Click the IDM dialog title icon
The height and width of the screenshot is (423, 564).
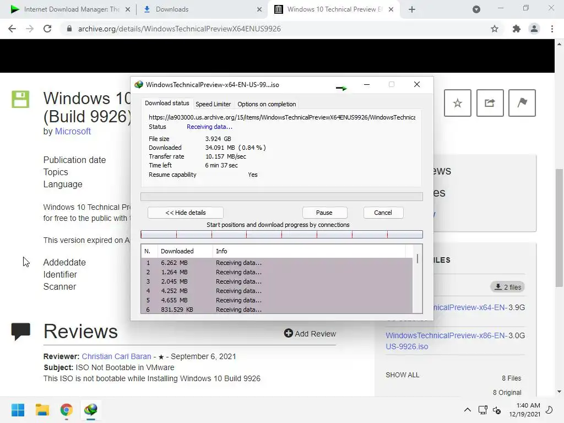(x=139, y=84)
